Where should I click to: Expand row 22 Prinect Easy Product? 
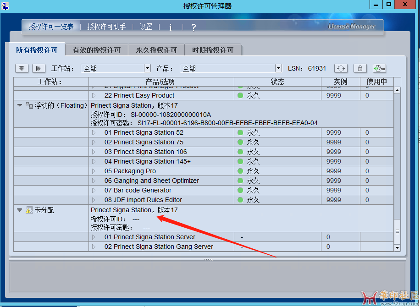click(94, 95)
